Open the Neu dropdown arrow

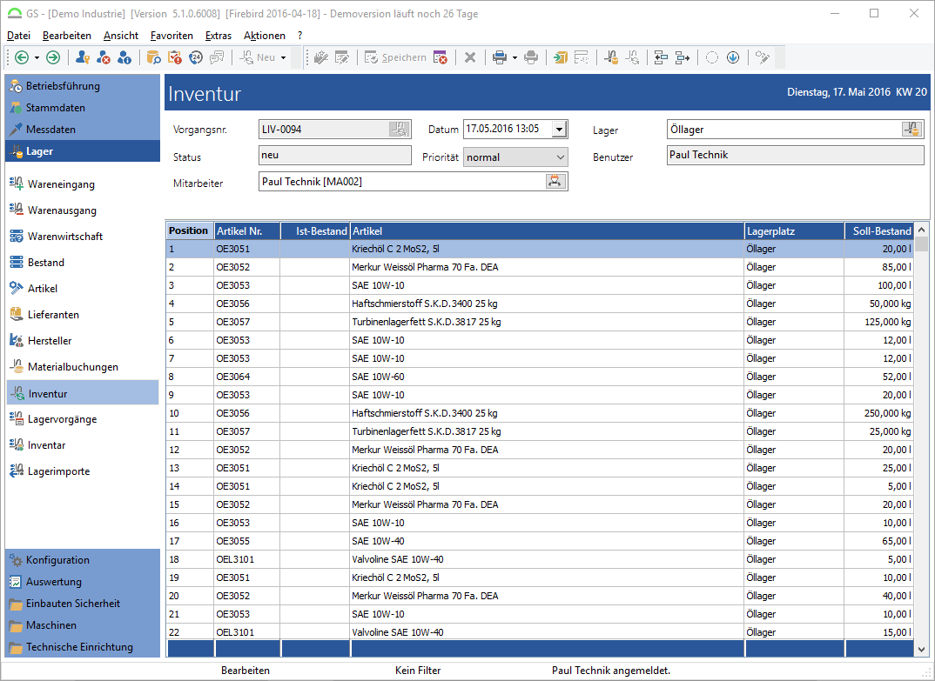click(283, 57)
